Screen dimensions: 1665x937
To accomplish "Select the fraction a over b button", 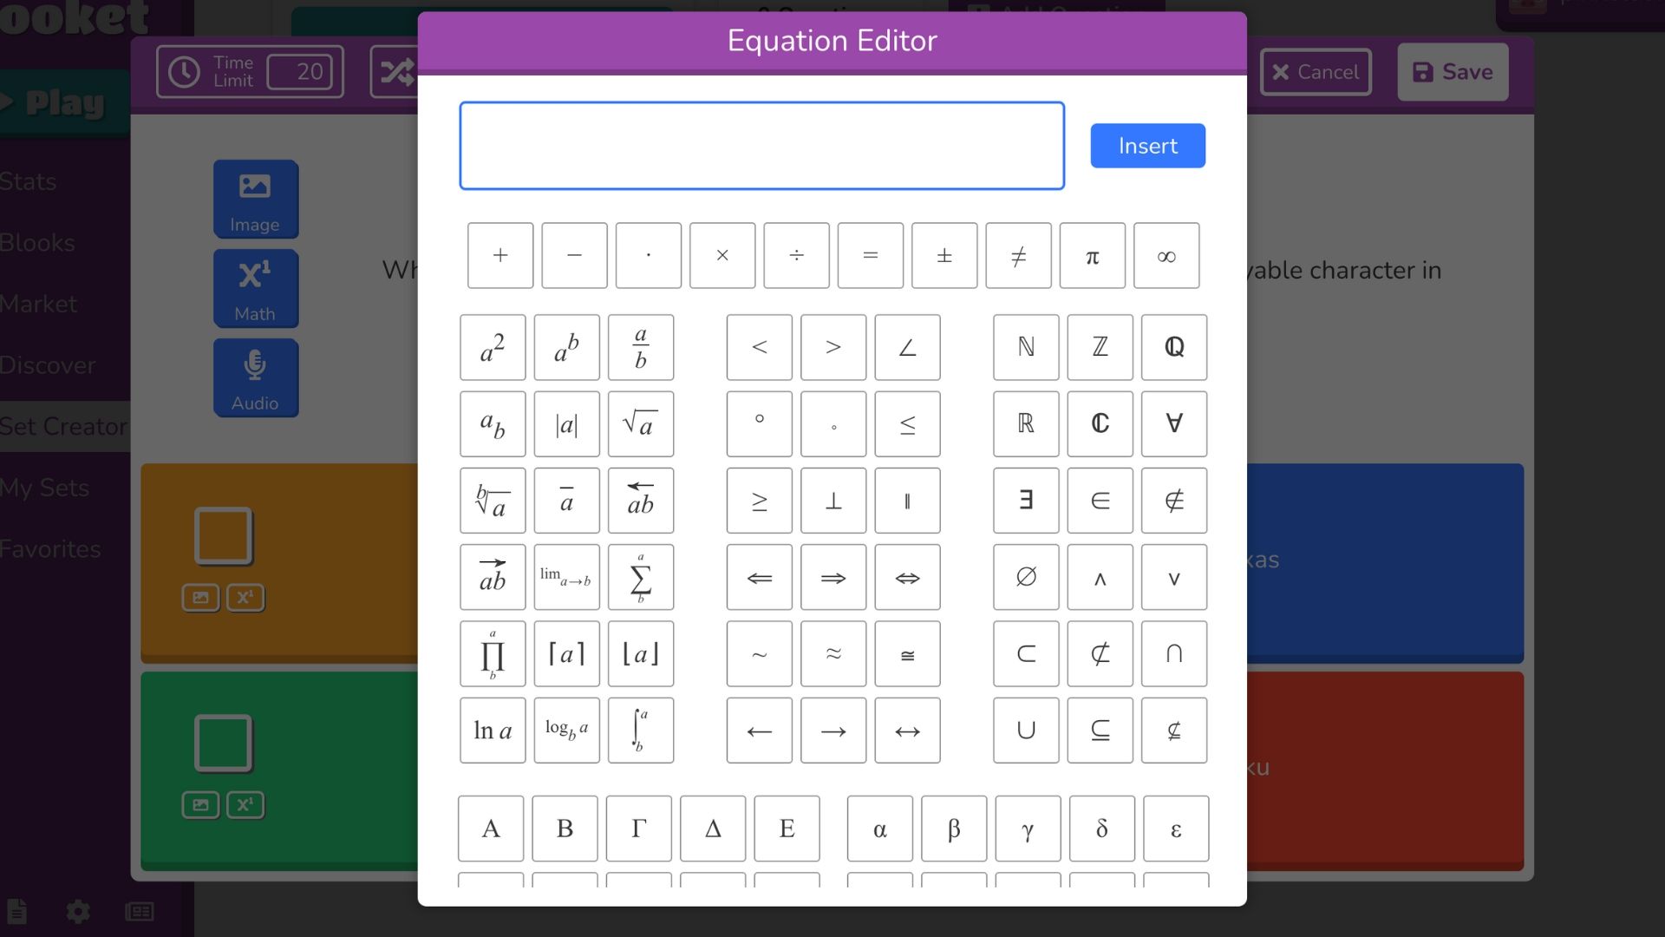I will (x=640, y=347).
